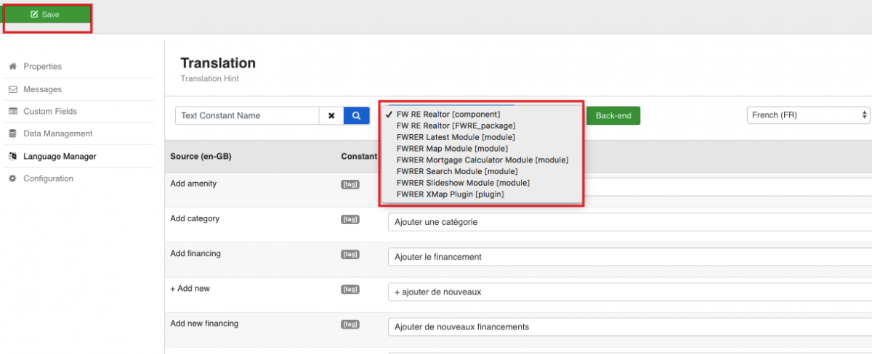Select FW RE Realtor [component] option

pyautogui.click(x=448, y=115)
